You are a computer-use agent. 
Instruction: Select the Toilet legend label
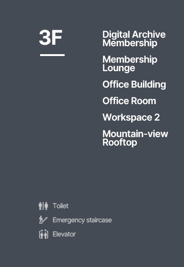tap(60, 206)
